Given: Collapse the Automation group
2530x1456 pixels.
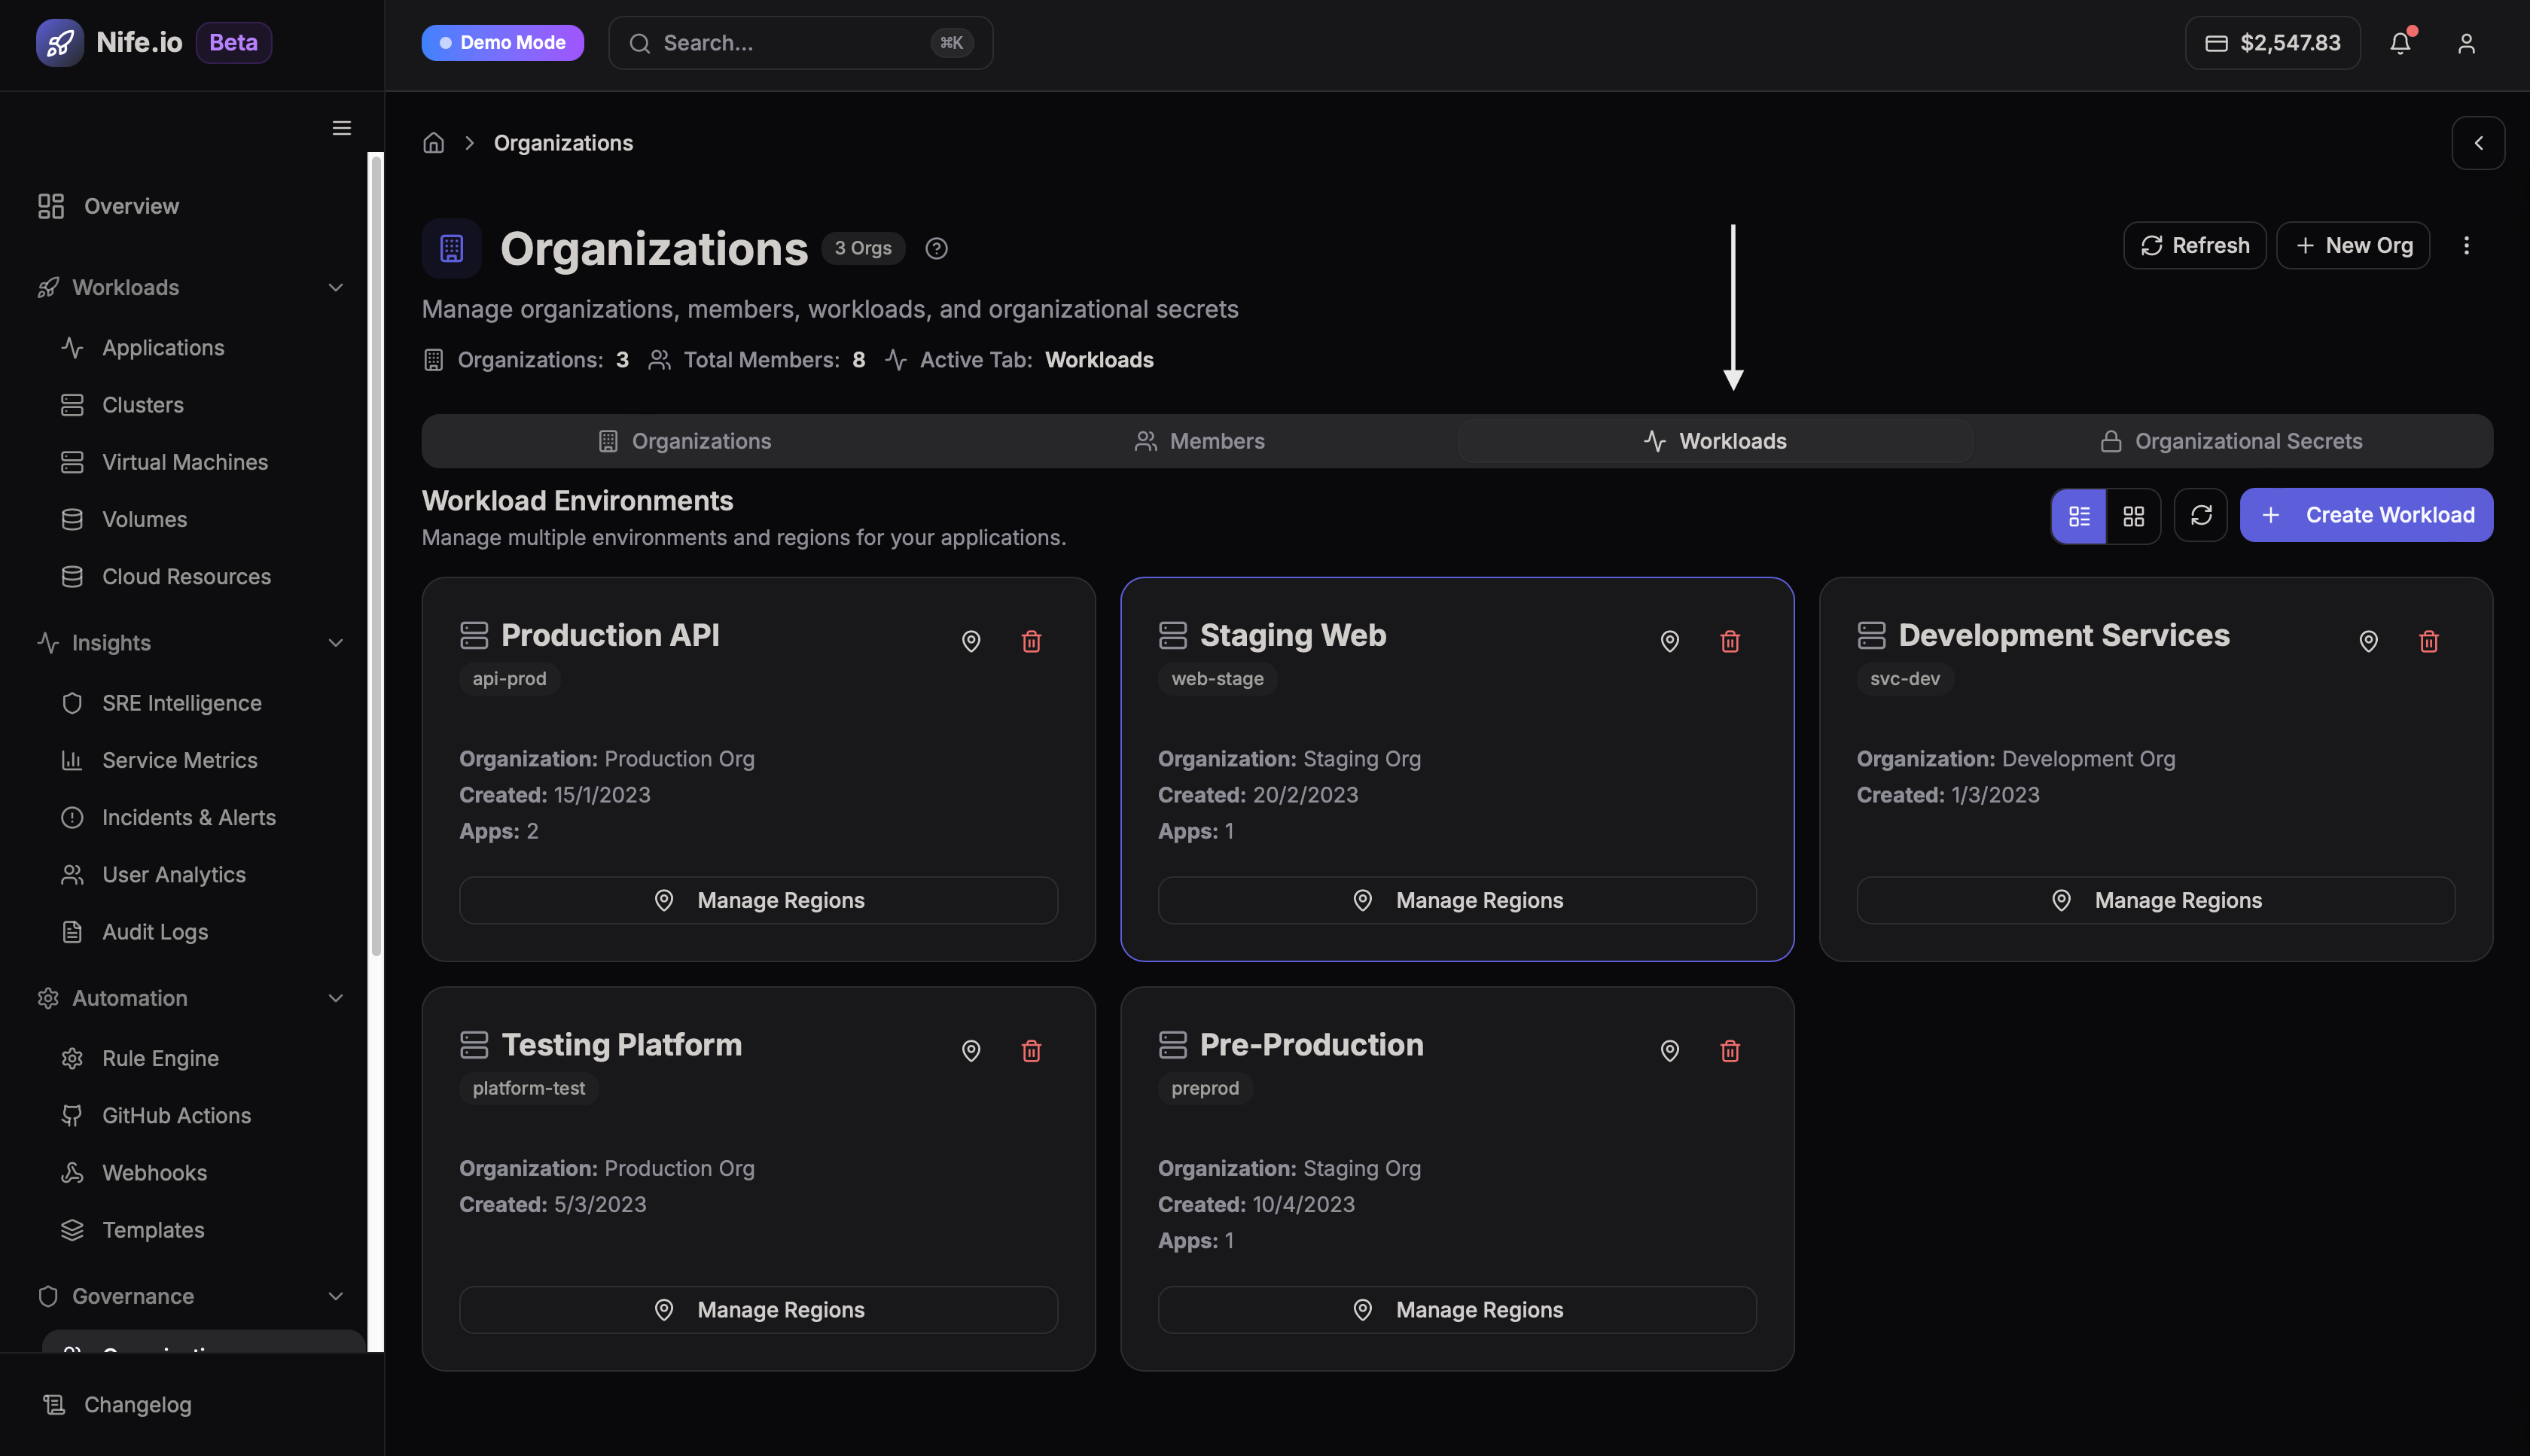Looking at the screenshot, I should (x=335, y=998).
